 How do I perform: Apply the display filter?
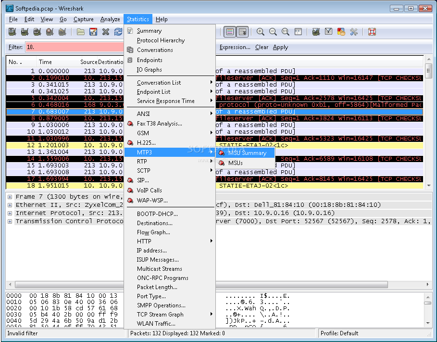280,47
